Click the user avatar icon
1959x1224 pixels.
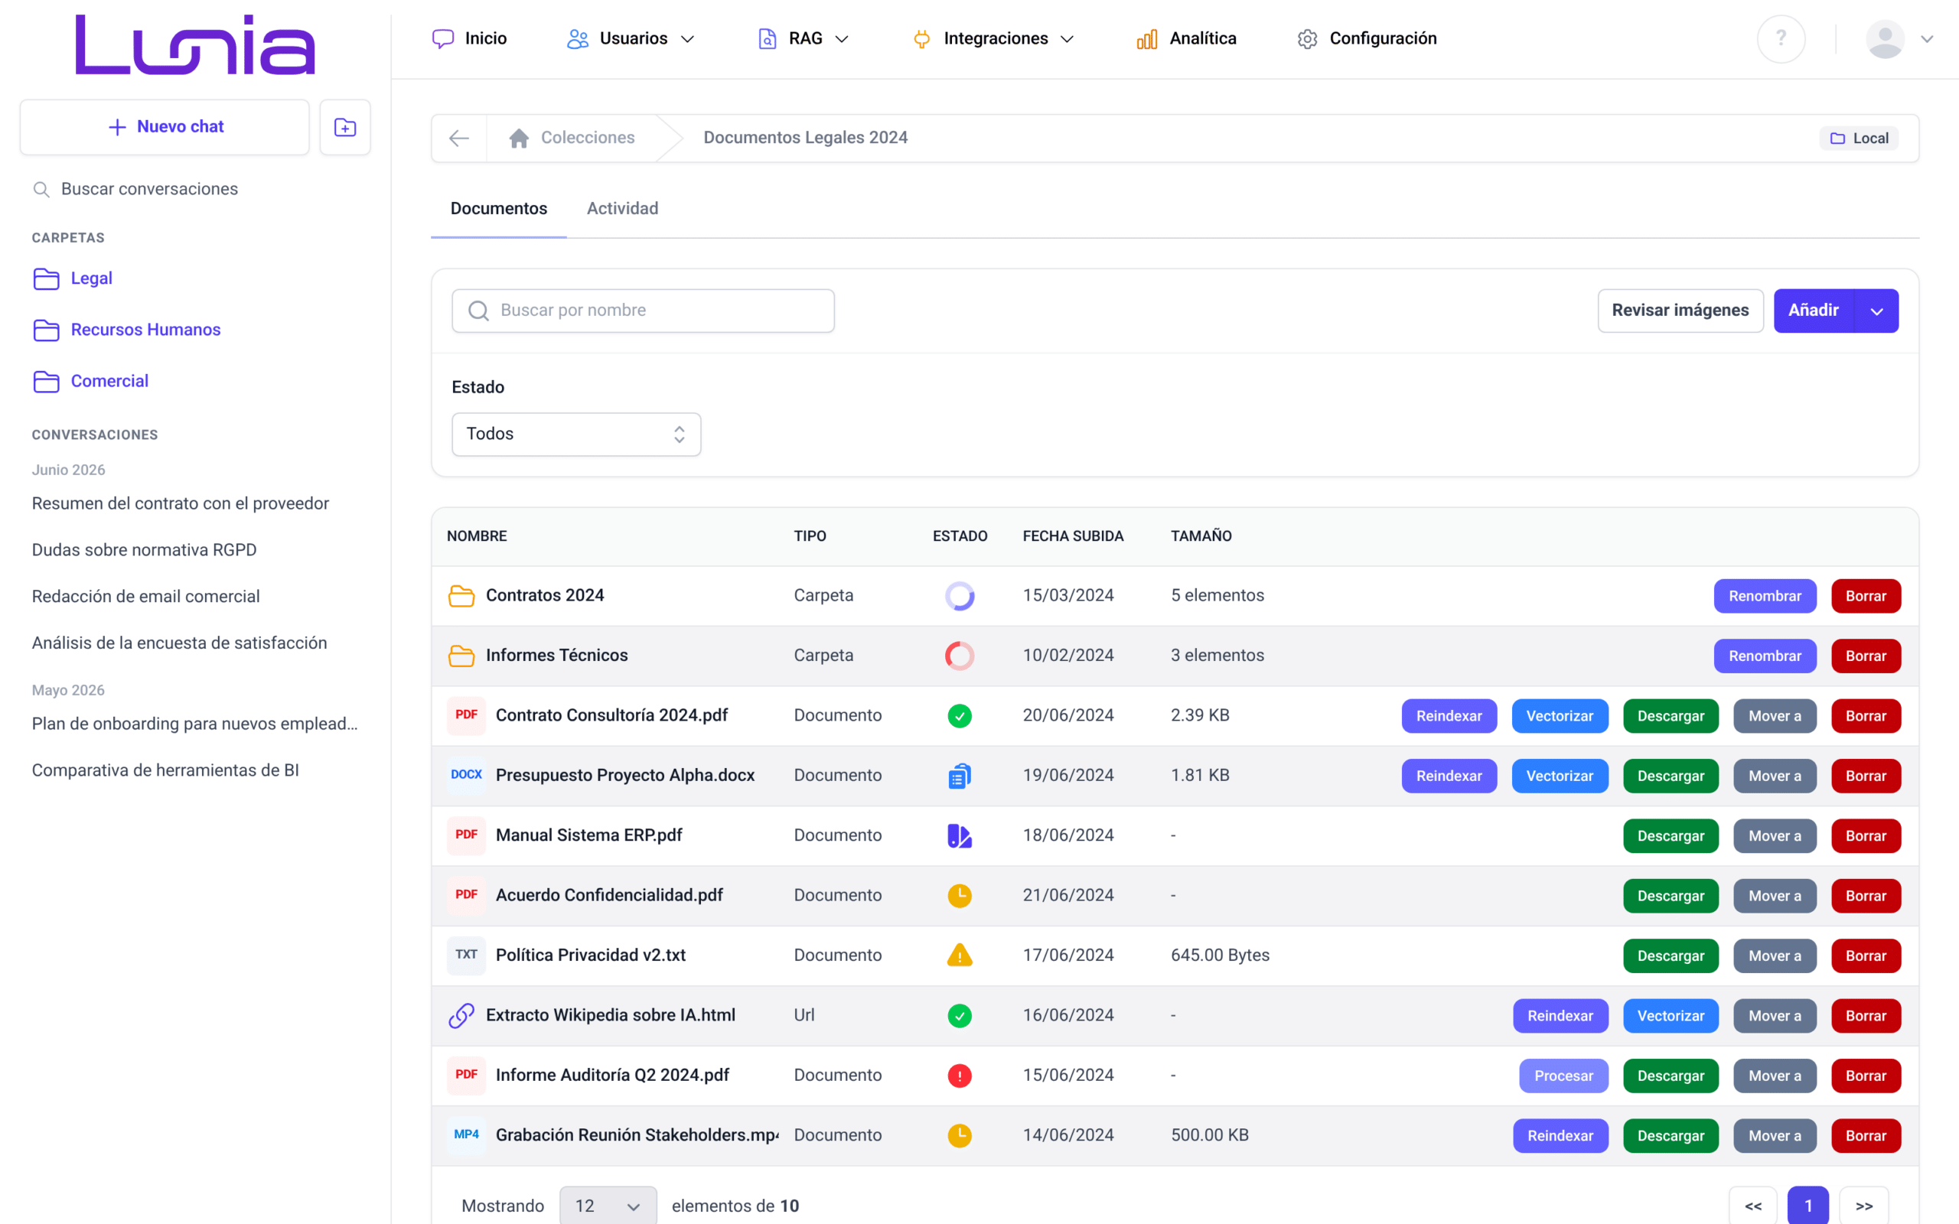[1885, 39]
